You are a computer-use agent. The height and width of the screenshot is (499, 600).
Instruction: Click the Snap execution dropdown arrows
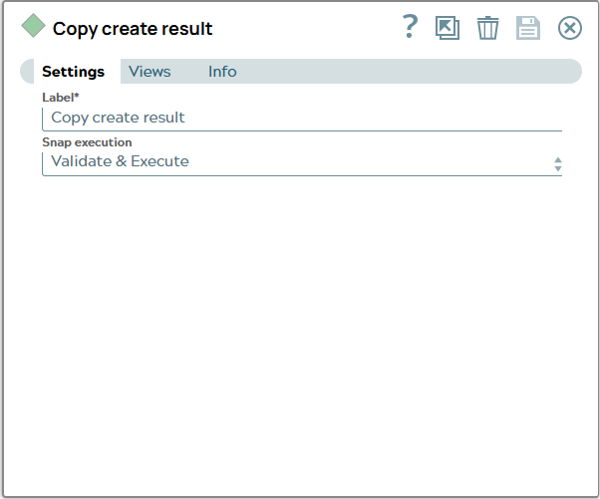tap(558, 164)
